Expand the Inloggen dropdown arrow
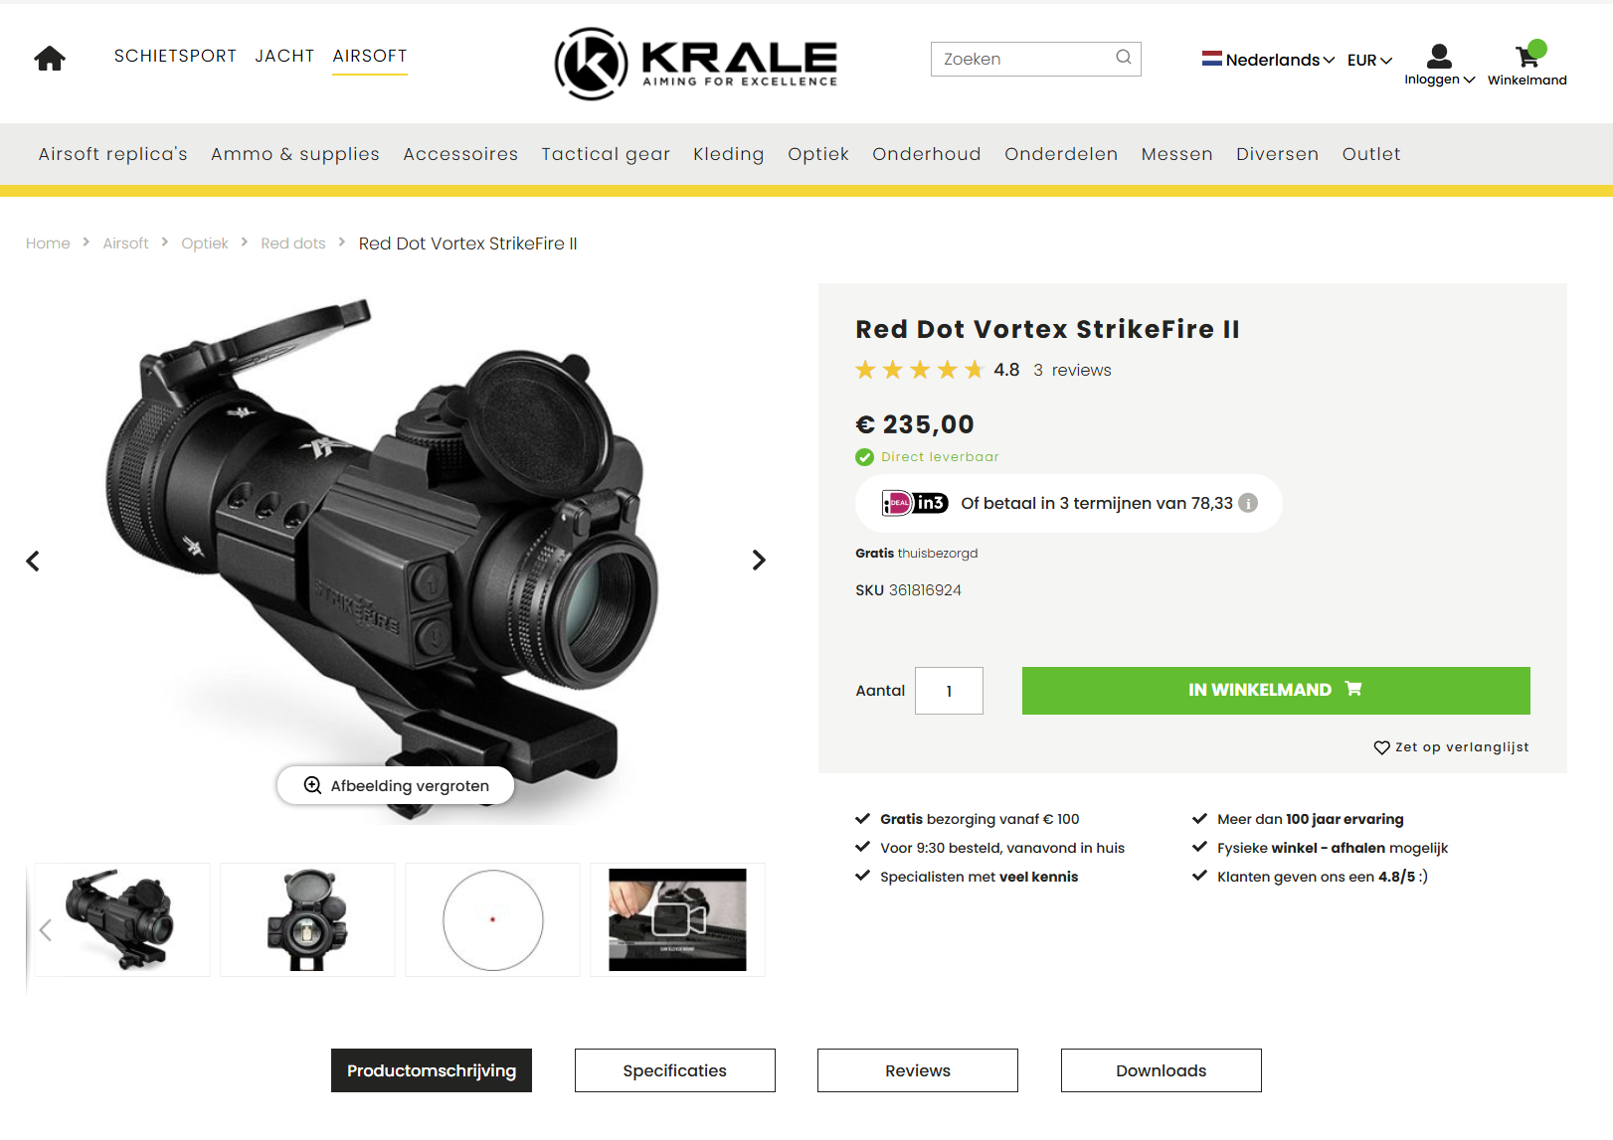Viewport: 1613px width, 1140px height. pos(1469,80)
